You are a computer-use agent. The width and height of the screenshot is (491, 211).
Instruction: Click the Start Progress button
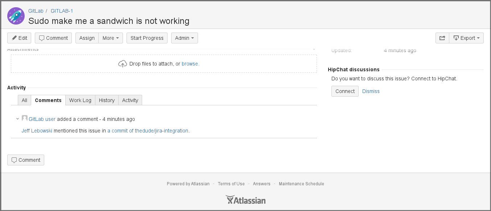click(x=147, y=38)
